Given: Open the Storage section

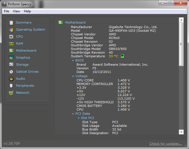Looking at the screenshot, I should point(22,65).
